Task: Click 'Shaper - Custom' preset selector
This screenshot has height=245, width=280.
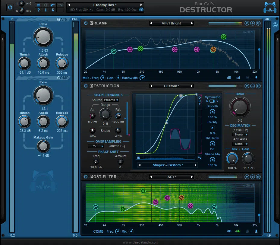Action: pyautogui.click(x=168, y=165)
